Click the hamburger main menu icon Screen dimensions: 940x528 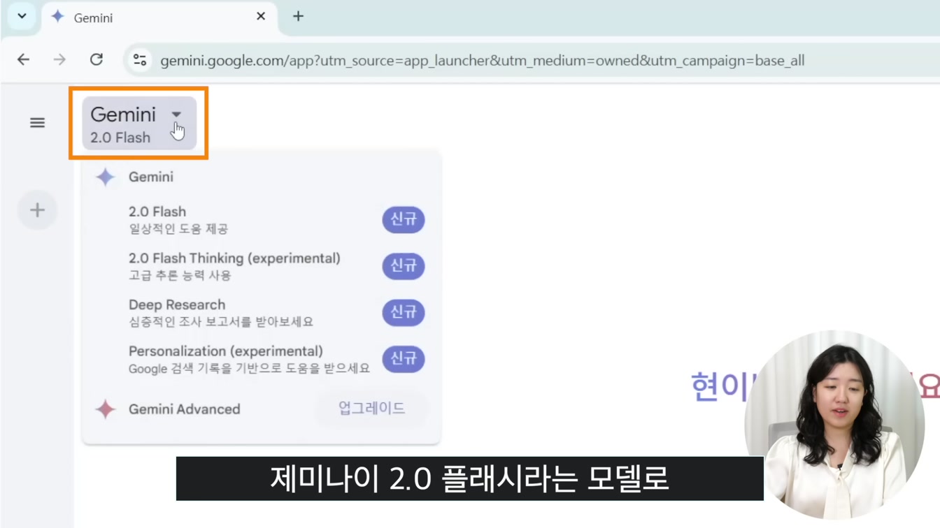coord(37,123)
